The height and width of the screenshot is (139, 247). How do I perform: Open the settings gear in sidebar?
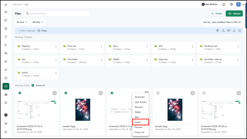pyautogui.click(x=6, y=124)
